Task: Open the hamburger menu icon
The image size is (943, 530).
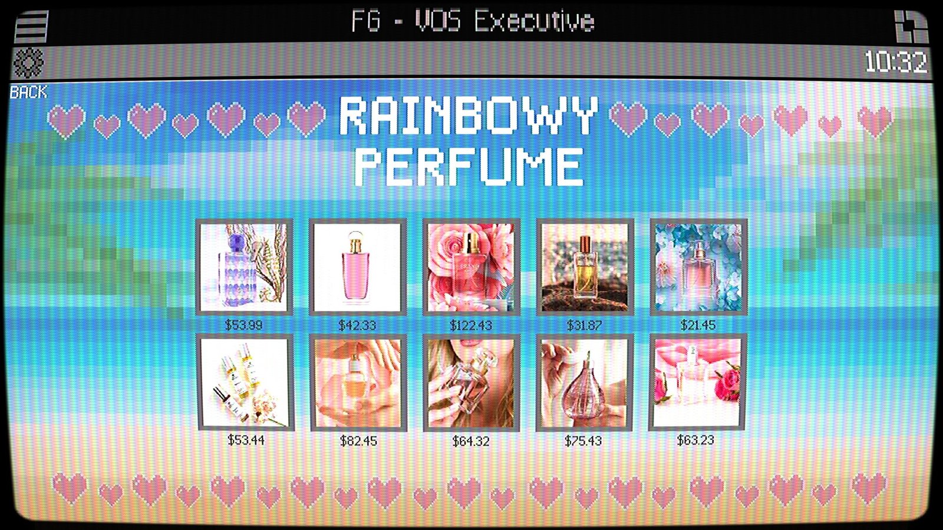Action: [31, 26]
